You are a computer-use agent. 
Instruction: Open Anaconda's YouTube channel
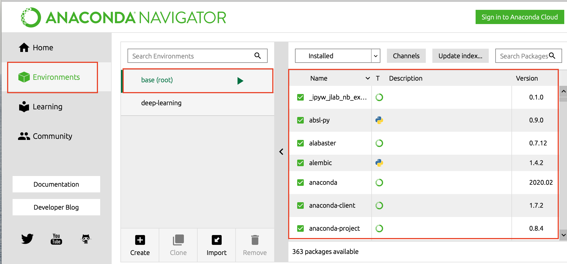coord(56,239)
